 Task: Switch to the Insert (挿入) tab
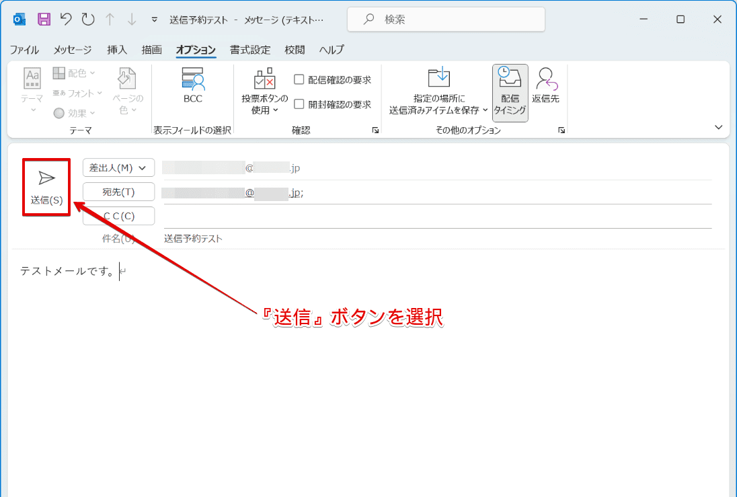[x=117, y=50]
